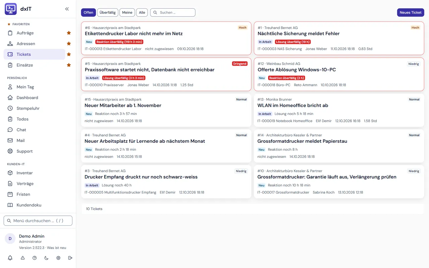Click IT-000003 NAS Sicherung text
The image size is (429, 268).
click(x=280, y=49)
